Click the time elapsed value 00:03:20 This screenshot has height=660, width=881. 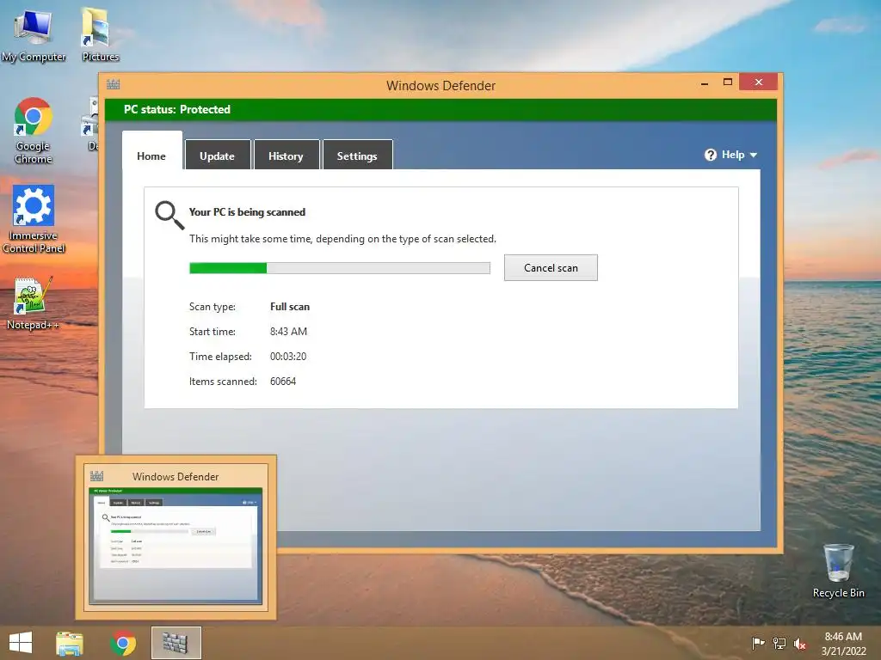coord(288,357)
